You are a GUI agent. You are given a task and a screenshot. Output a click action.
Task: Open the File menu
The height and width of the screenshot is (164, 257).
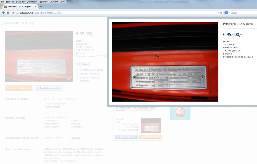pyautogui.click(x=3, y=2)
